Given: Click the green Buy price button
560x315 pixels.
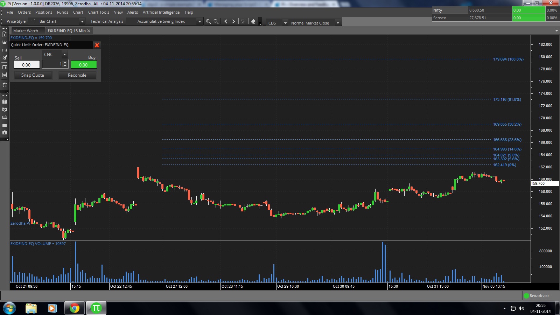Looking at the screenshot, I should click(84, 65).
